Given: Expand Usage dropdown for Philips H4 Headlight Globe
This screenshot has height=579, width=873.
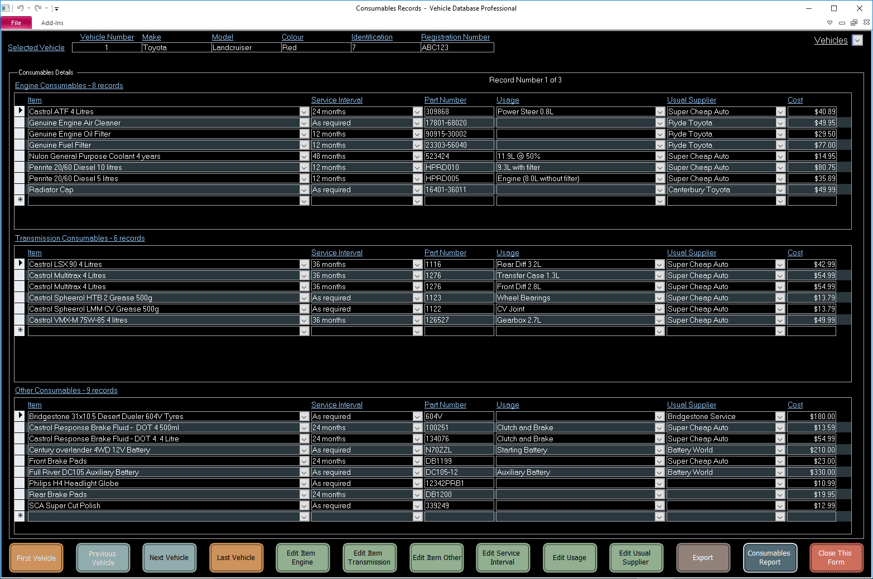Looking at the screenshot, I should [x=660, y=483].
